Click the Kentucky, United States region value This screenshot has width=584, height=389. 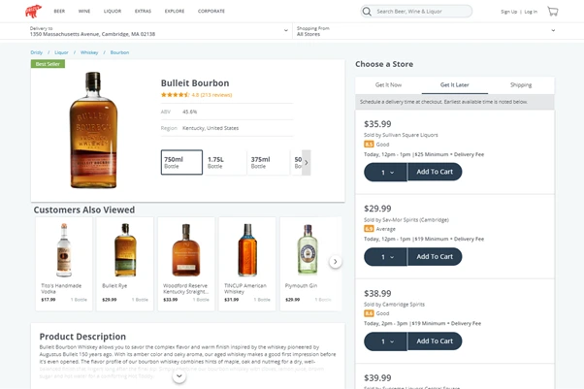pos(211,128)
